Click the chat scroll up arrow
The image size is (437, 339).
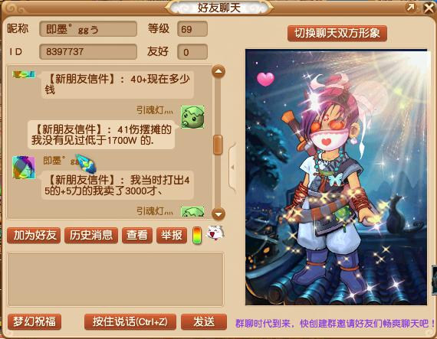pos(219,72)
